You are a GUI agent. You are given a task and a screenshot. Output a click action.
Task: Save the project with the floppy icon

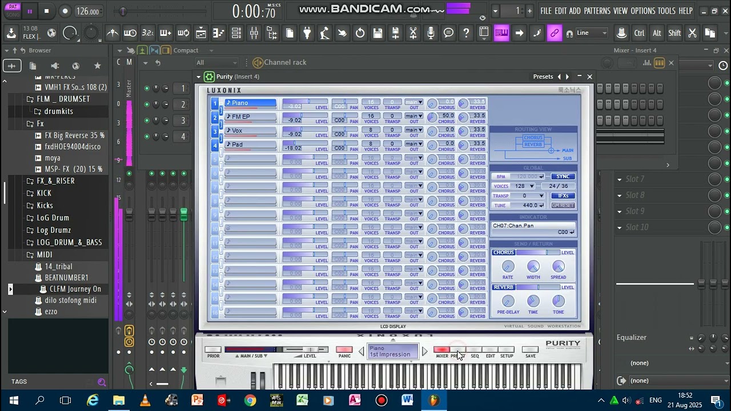click(x=378, y=33)
